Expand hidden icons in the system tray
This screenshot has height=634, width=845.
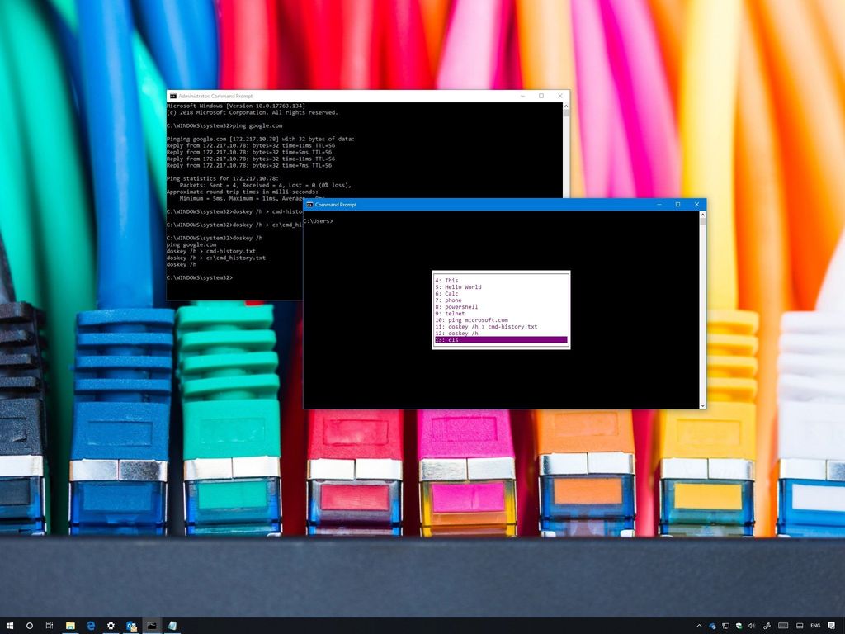699,626
